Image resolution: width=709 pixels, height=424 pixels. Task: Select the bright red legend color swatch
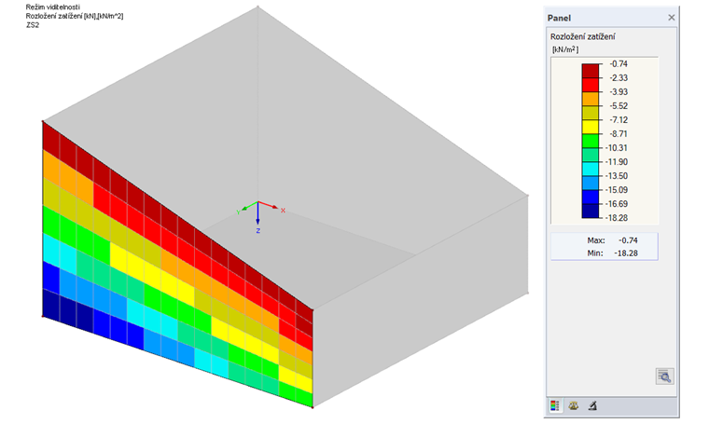coord(591,85)
